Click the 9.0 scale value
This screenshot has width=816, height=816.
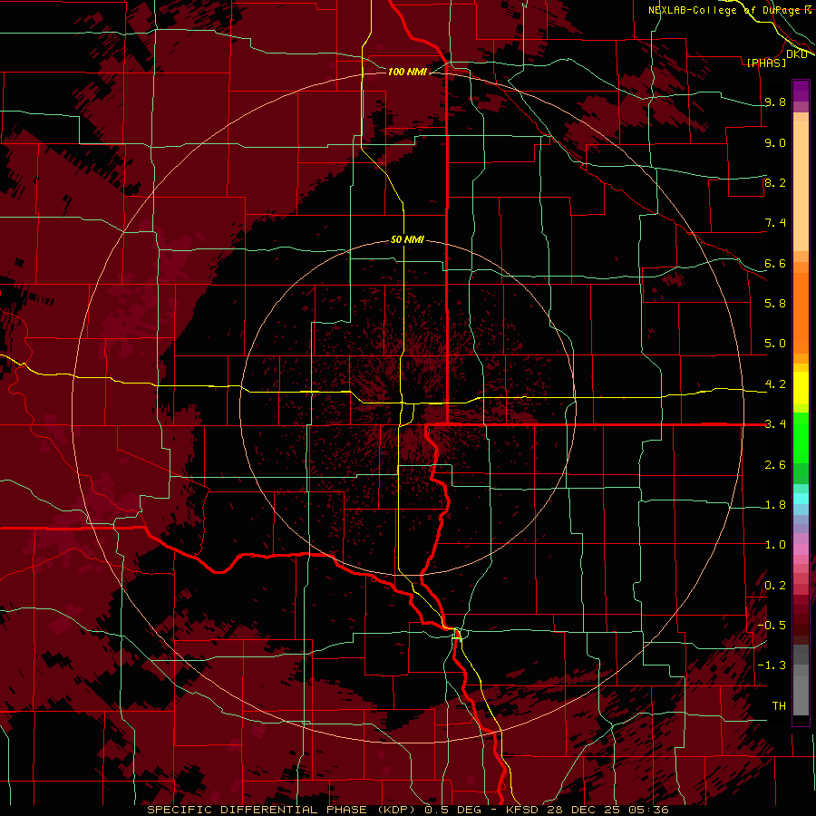775,142
